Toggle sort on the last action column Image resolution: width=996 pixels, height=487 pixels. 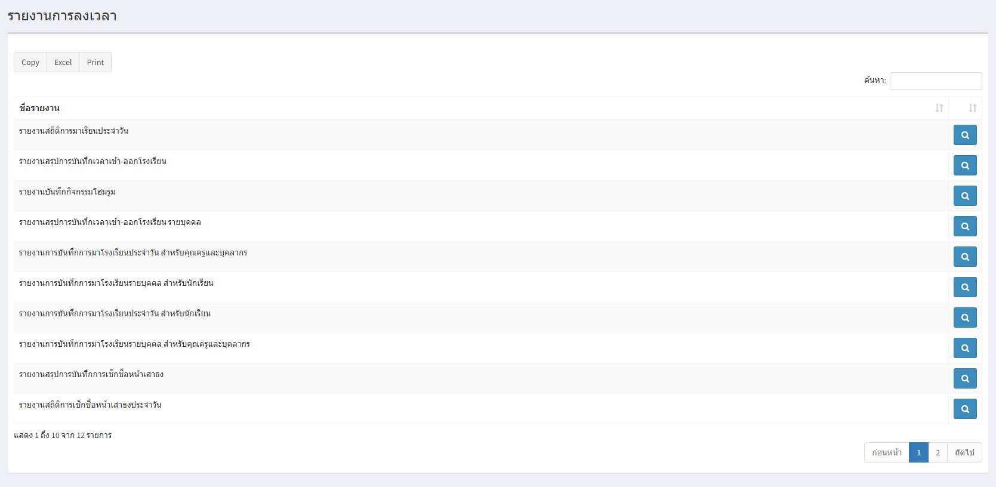[x=973, y=108]
